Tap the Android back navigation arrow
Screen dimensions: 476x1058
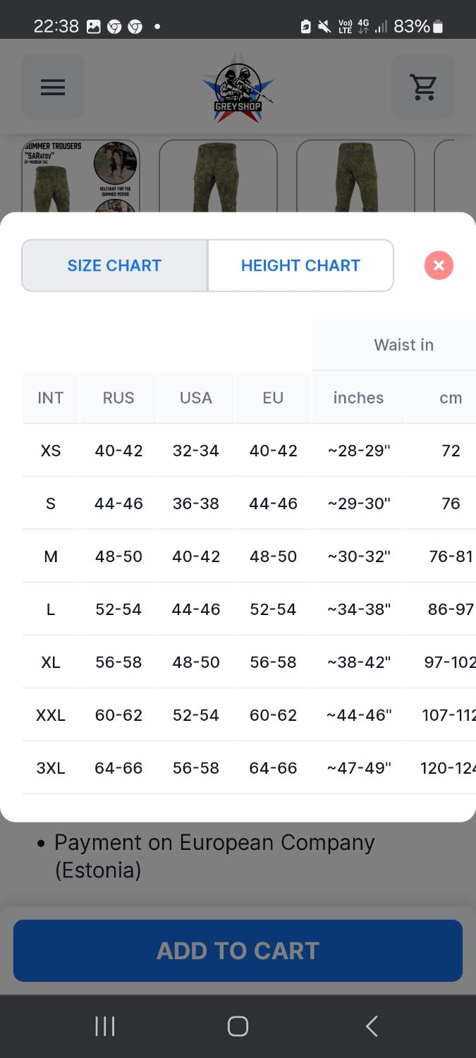pos(372,1026)
